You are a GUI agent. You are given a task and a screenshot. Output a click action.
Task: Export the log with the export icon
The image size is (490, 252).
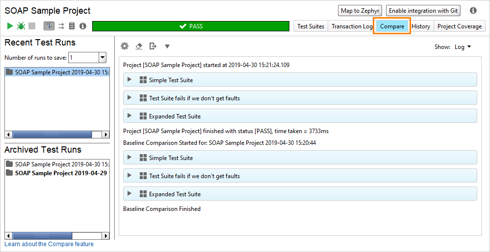click(153, 46)
